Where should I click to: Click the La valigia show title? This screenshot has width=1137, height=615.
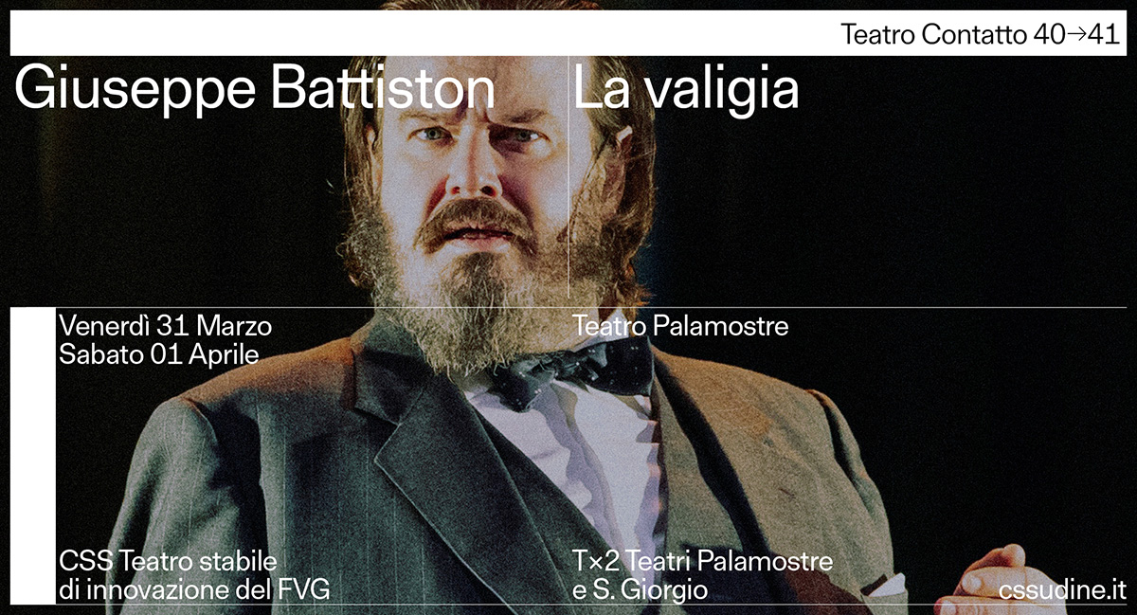point(687,89)
